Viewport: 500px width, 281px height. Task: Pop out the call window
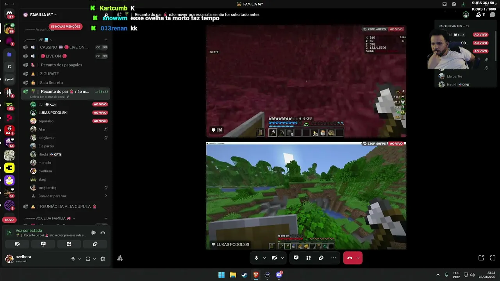point(481,258)
